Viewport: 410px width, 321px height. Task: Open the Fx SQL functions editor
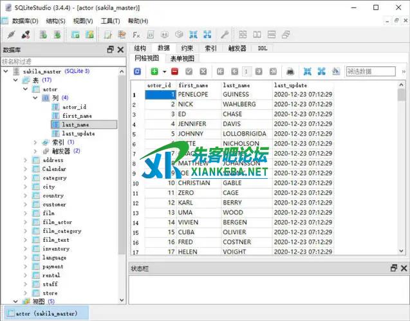tap(136, 35)
